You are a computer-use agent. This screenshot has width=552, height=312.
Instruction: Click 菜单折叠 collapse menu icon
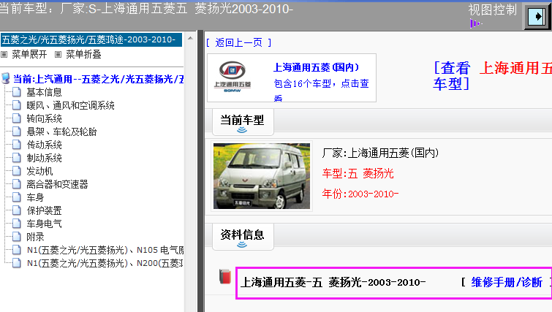tap(58, 55)
